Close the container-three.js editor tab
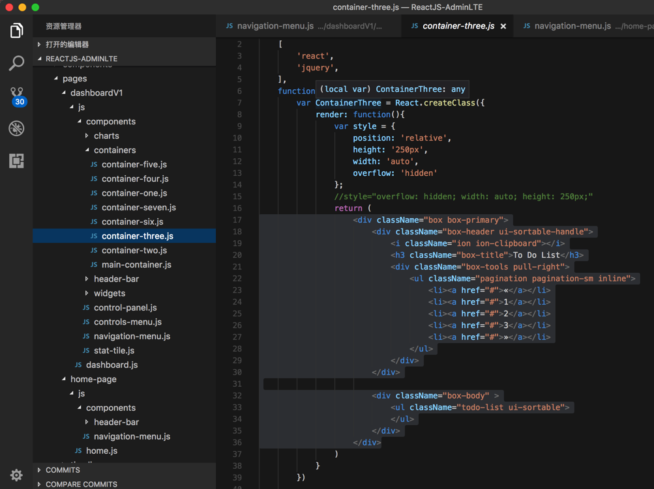Viewport: 654px width, 489px height. (x=503, y=27)
